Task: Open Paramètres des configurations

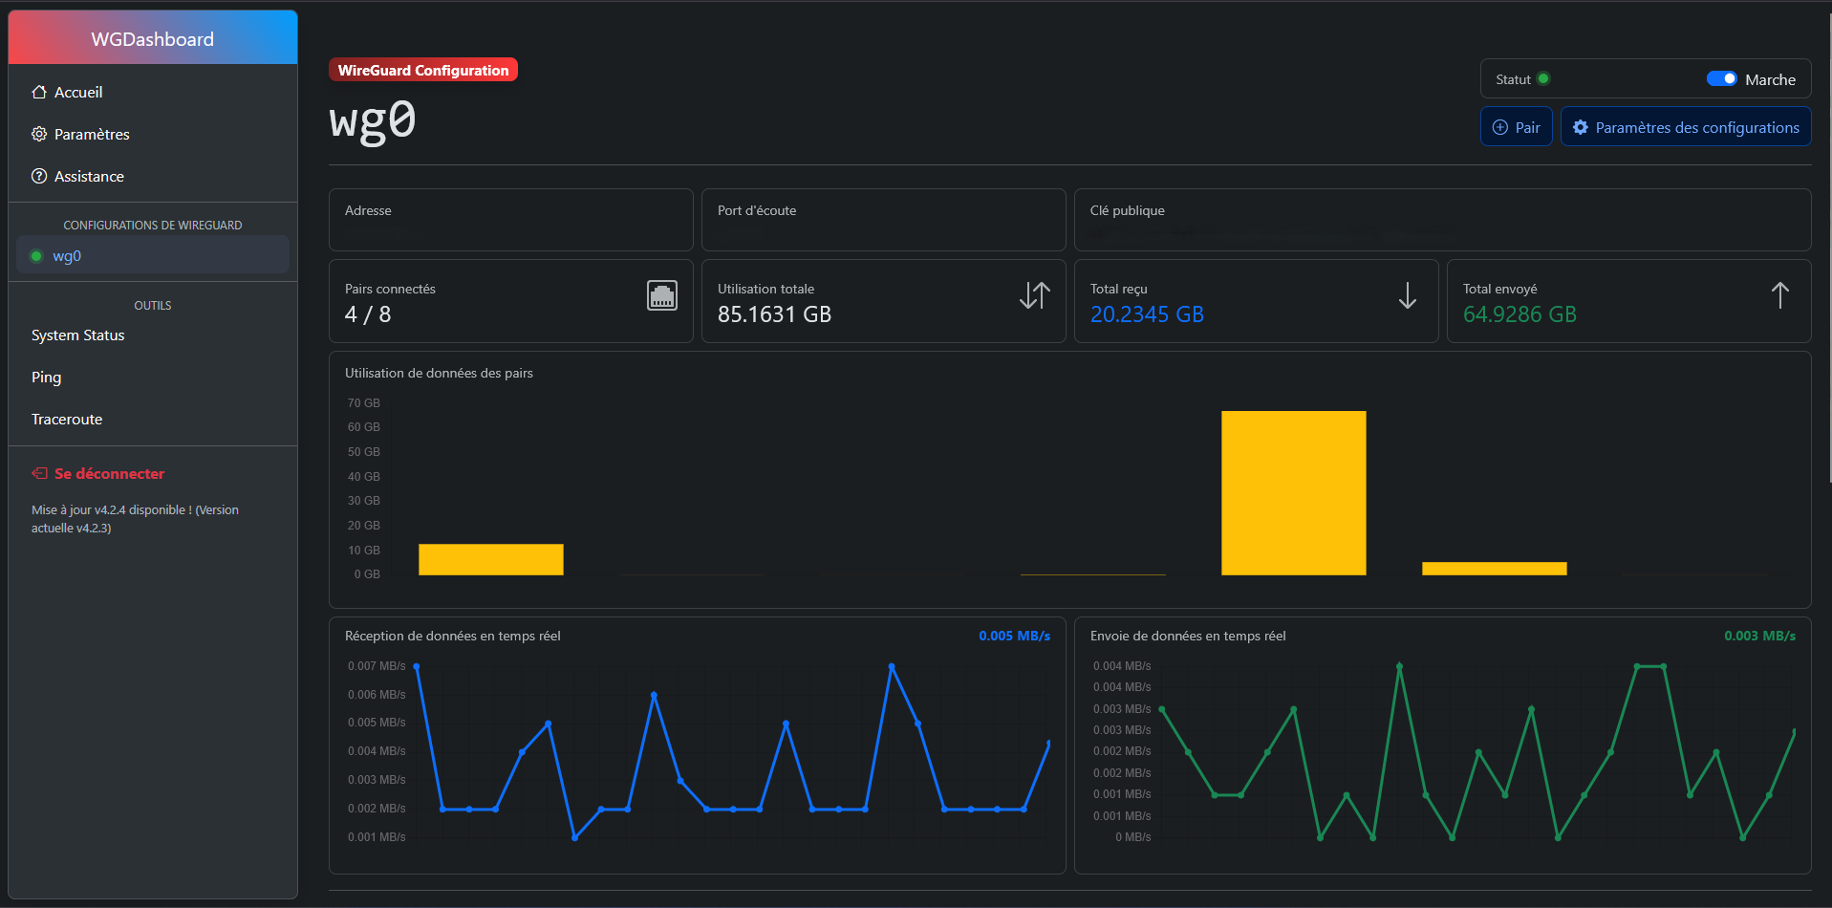Action: pos(1685,127)
